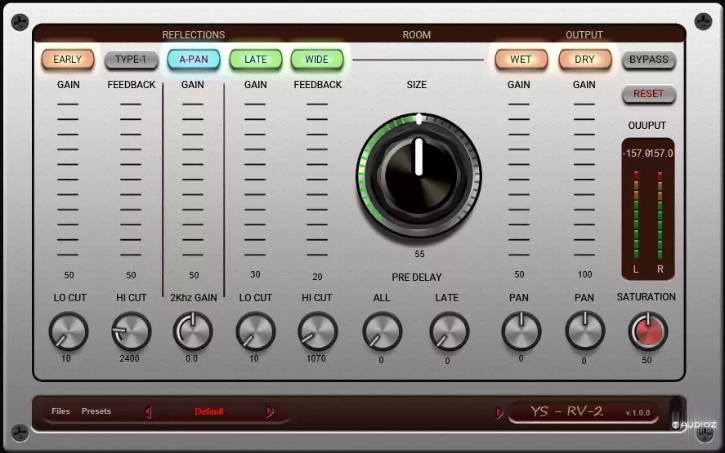This screenshot has width=725, height=453.
Task: Click the Hi Cut knob showing 2400
Action: 132,332
